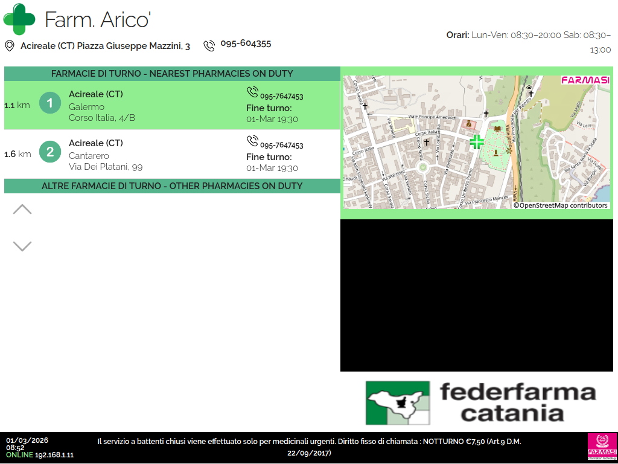Click the Farmasi logo in bottom corner
Screen dimensions: 618x464
click(602, 448)
